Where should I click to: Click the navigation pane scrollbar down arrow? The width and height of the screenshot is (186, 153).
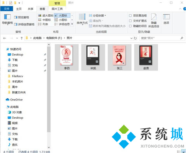tap(49, 147)
